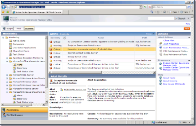Click the Favorites star icon
Image resolution: width=196 pixels, height=126 pixels.
[3, 12]
